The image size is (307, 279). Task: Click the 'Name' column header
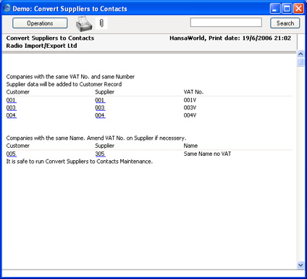(190, 146)
